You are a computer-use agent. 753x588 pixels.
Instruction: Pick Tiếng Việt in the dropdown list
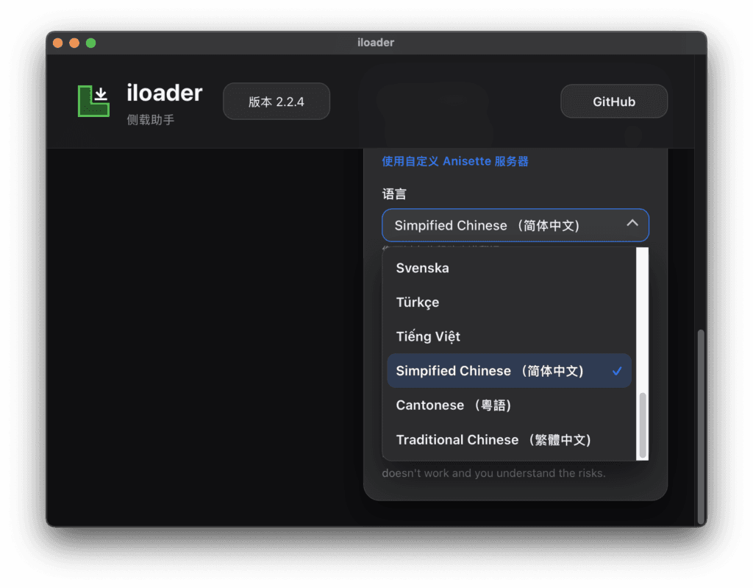(428, 337)
